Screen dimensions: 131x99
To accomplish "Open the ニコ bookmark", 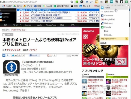I will (74, 6).
